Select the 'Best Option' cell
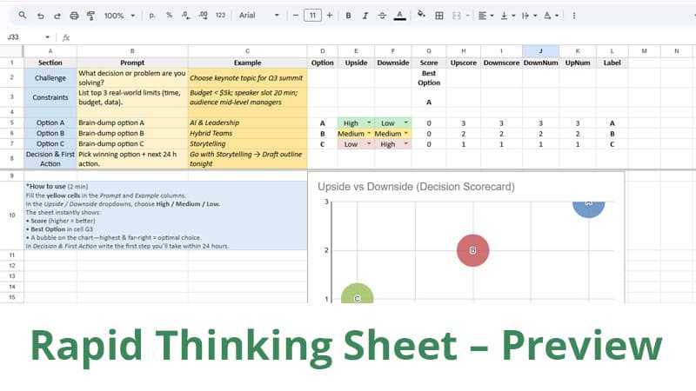This screenshot has height=391, width=696. pos(429,78)
